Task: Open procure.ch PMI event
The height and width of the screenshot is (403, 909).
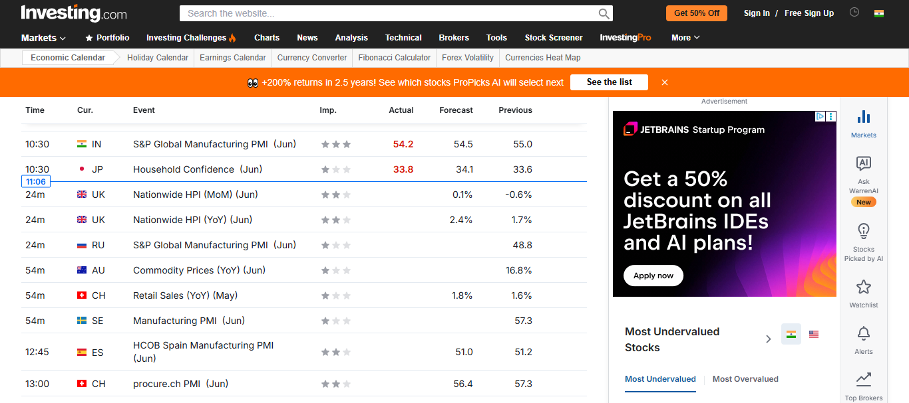Action: coord(180,384)
